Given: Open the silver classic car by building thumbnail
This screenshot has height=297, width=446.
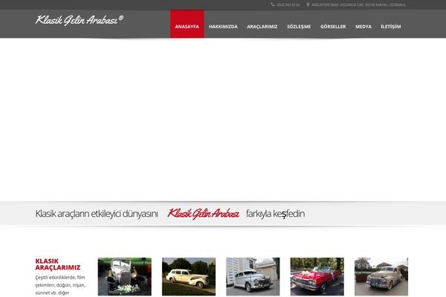Looking at the screenshot, I should [253, 276].
